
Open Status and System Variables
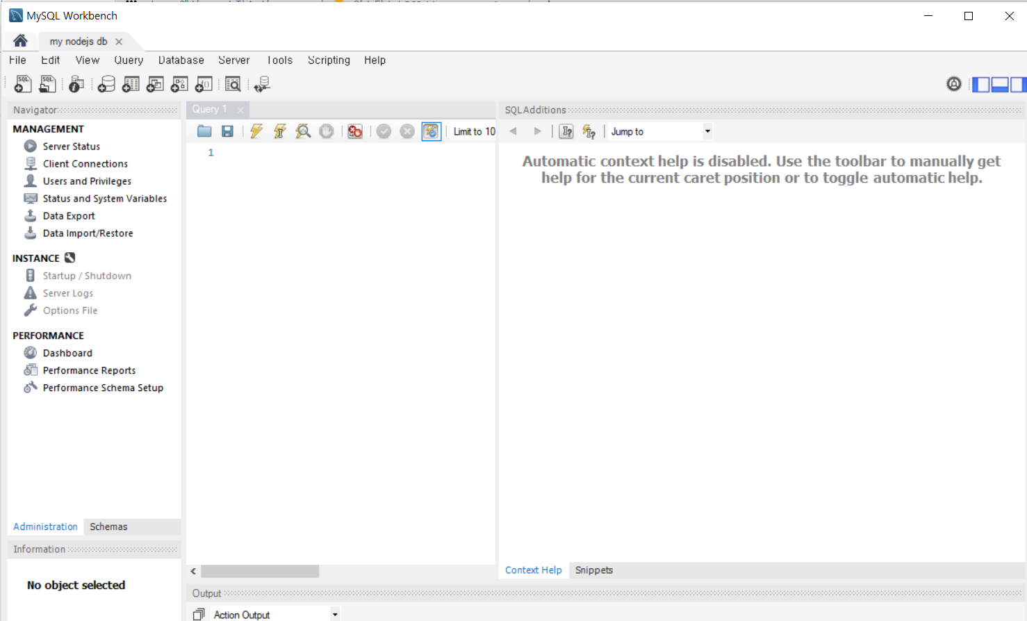point(104,199)
